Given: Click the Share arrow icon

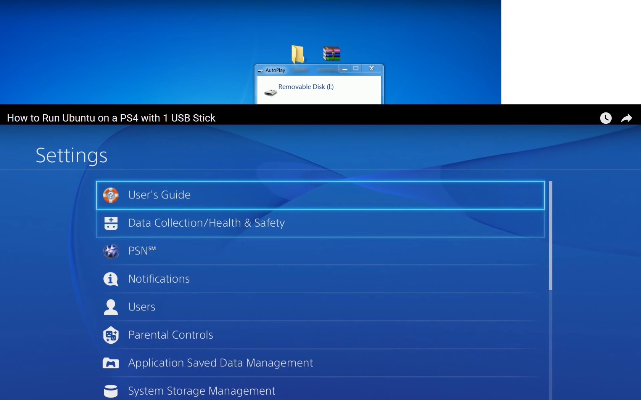Looking at the screenshot, I should tap(627, 118).
